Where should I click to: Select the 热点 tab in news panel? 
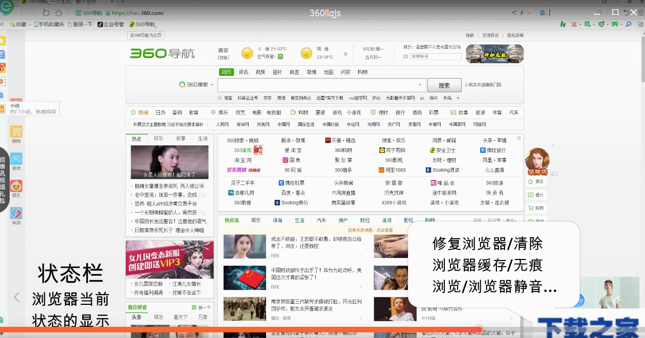[x=136, y=138]
